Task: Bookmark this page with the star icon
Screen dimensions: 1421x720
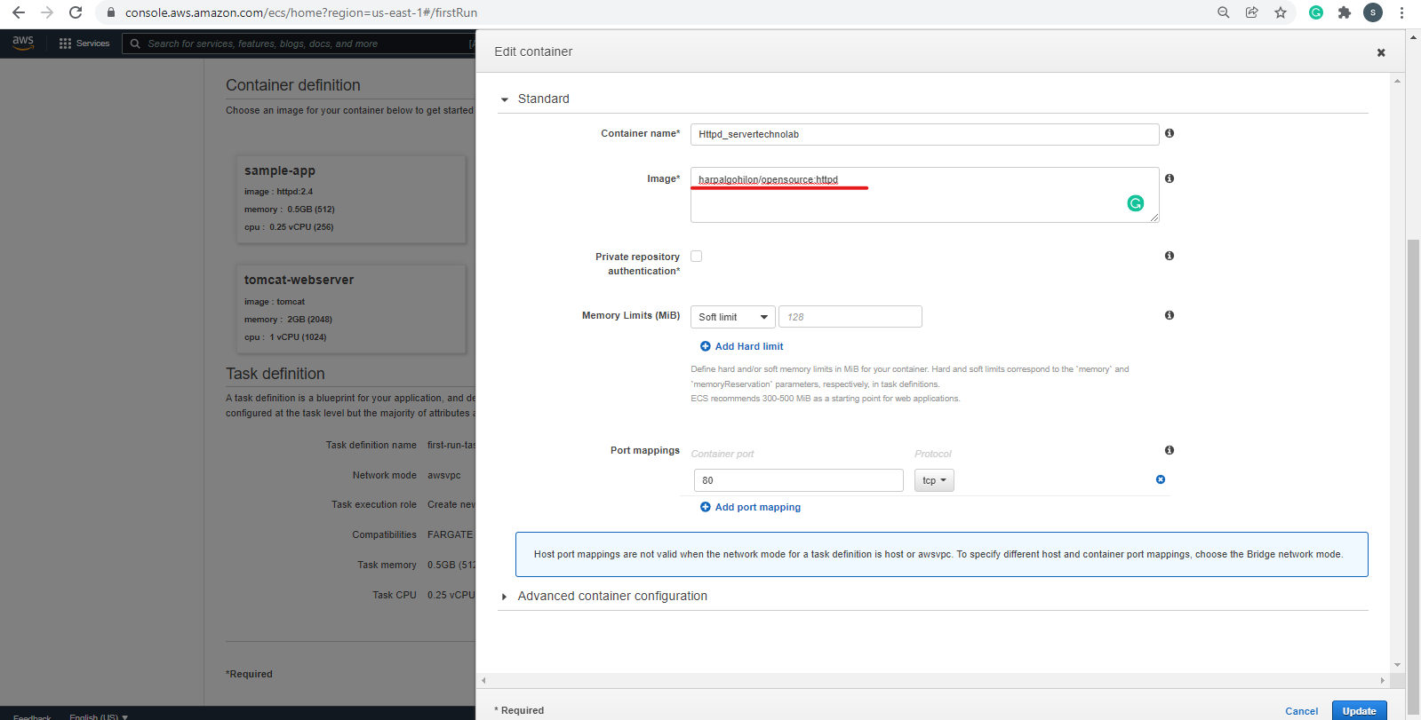Action: point(1281,12)
